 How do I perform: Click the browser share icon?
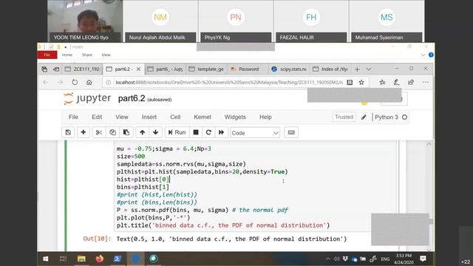tap(411, 82)
